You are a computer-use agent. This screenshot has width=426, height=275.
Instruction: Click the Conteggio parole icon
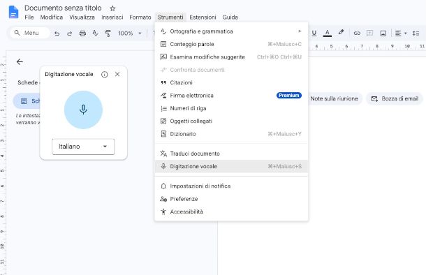(x=163, y=44)
